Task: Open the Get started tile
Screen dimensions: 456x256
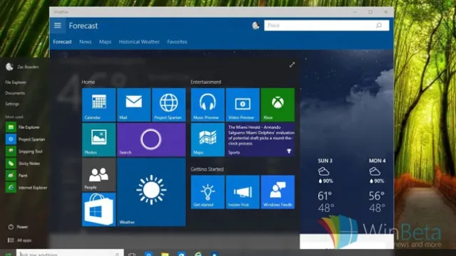Action: tap(207, 192)
